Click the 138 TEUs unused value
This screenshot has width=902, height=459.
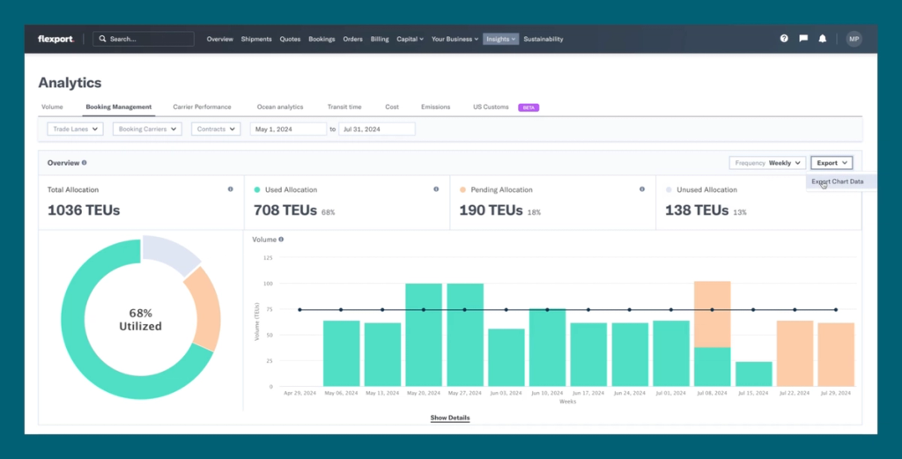point(697,211)
